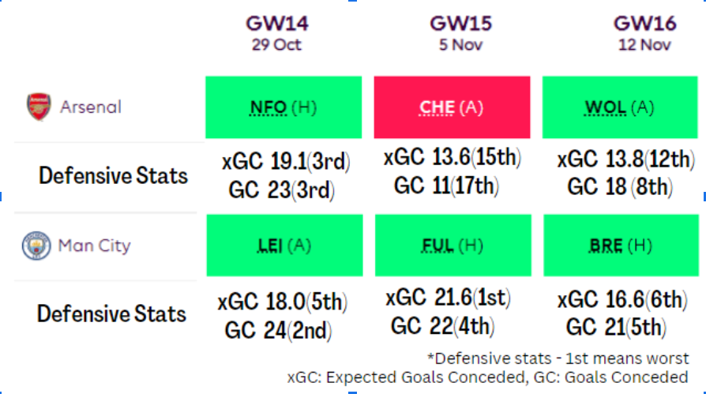
Task: Click the xGC 21.6(1st) stat text
Action: coord(448,298)
